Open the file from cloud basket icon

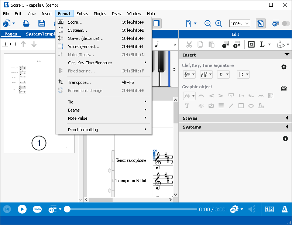(x=26, y=23)
